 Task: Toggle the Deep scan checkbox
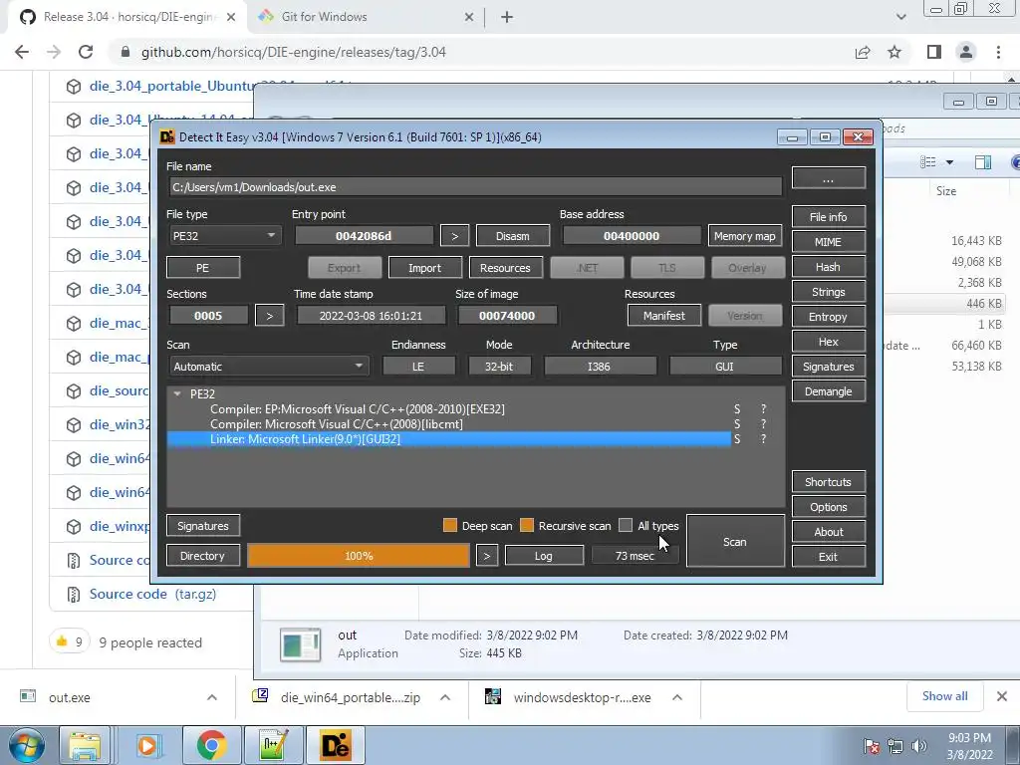coord(449,525)
